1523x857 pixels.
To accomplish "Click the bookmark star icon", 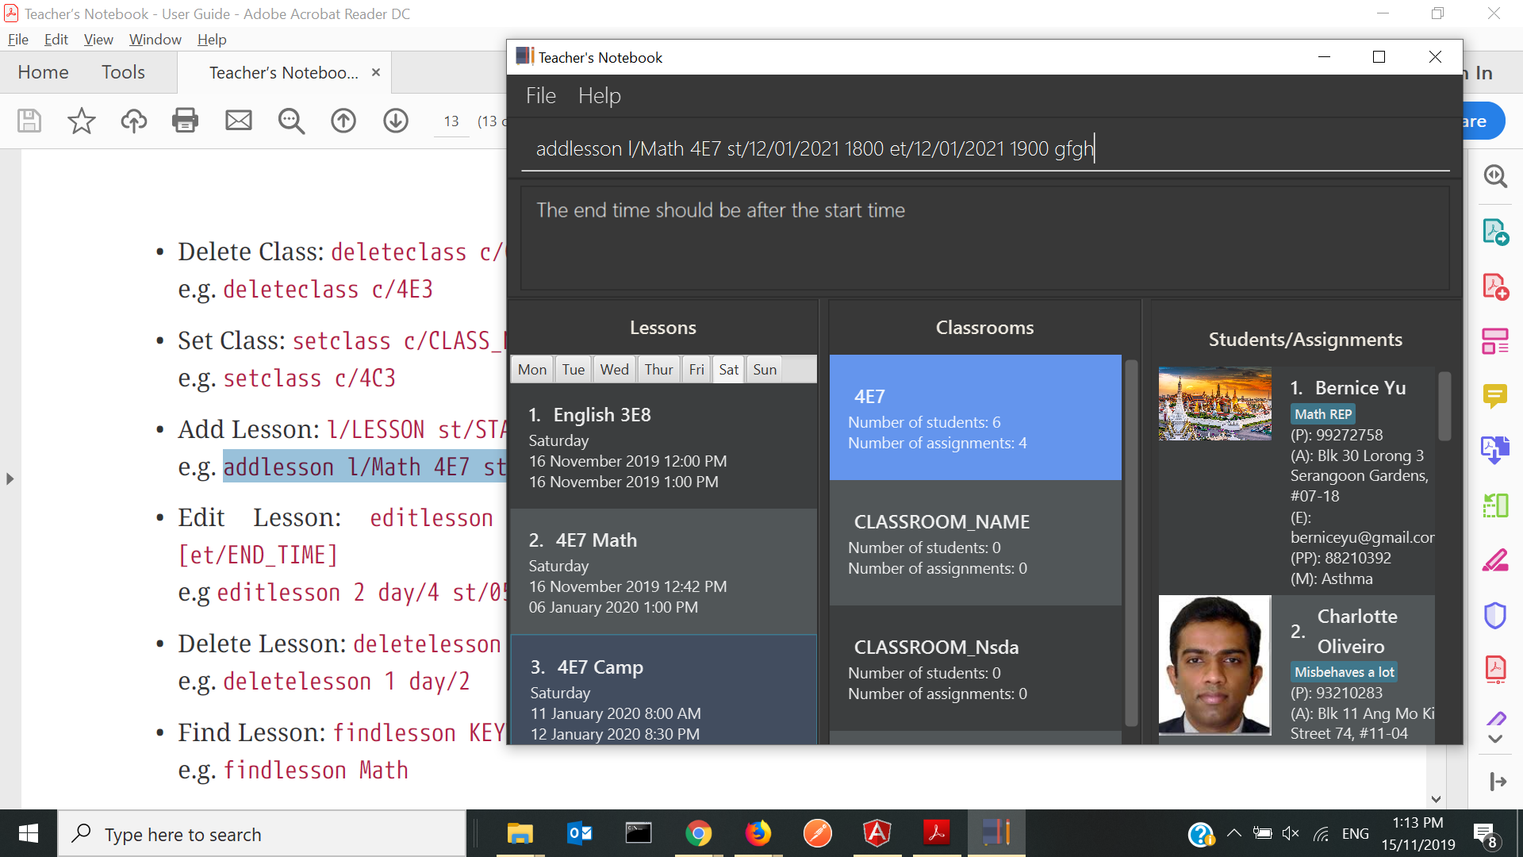I will click(81, 121).
